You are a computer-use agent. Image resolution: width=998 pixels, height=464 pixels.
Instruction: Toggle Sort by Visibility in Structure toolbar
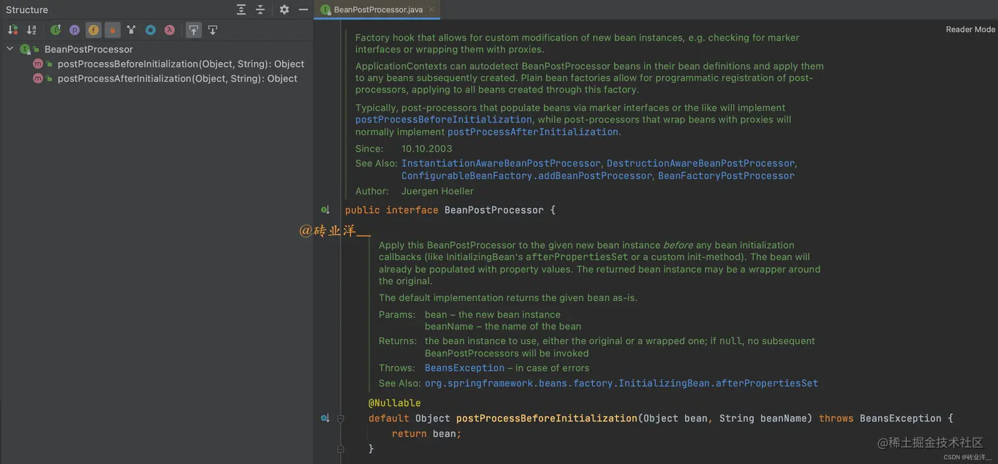click(13, 30)
